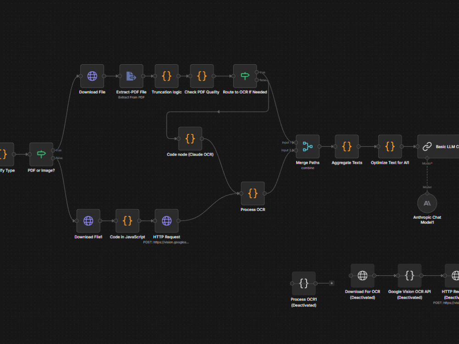Select the HTTP Request node
Image resolution: width=459 pixels, height=344 pixels.
pyautogui.click(x=167, y=221)
